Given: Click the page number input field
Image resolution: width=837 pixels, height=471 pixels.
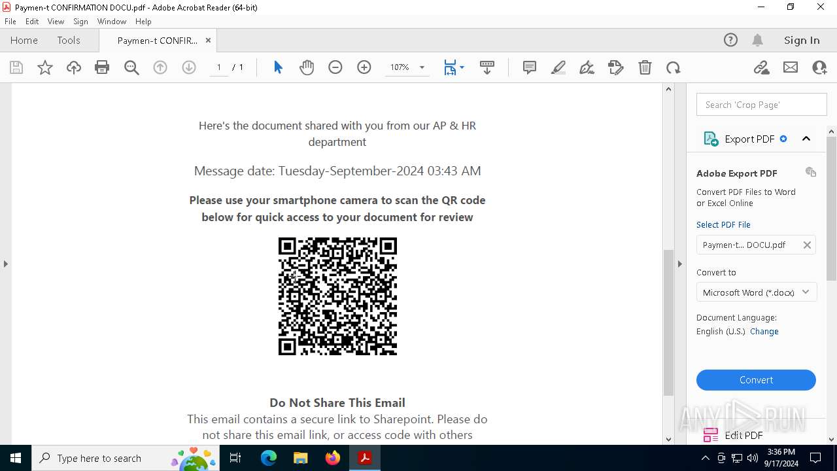Looking at the screenshot, I should pos(219,67).
